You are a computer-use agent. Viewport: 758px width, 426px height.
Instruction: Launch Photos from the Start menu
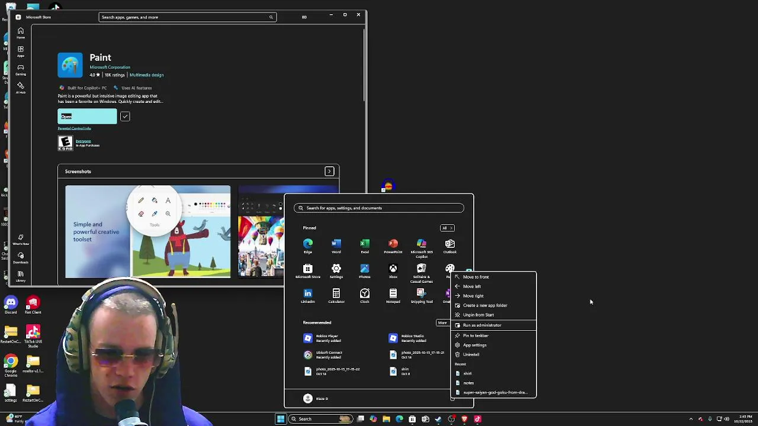(365, 272)
